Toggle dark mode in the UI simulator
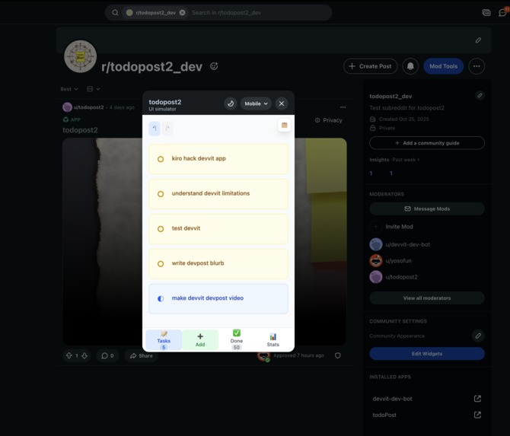 click(231, 103)
